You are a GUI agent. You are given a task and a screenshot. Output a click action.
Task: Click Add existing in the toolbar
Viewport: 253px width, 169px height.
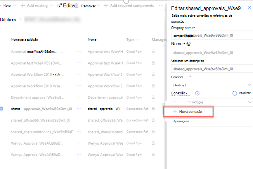(37, 6)
